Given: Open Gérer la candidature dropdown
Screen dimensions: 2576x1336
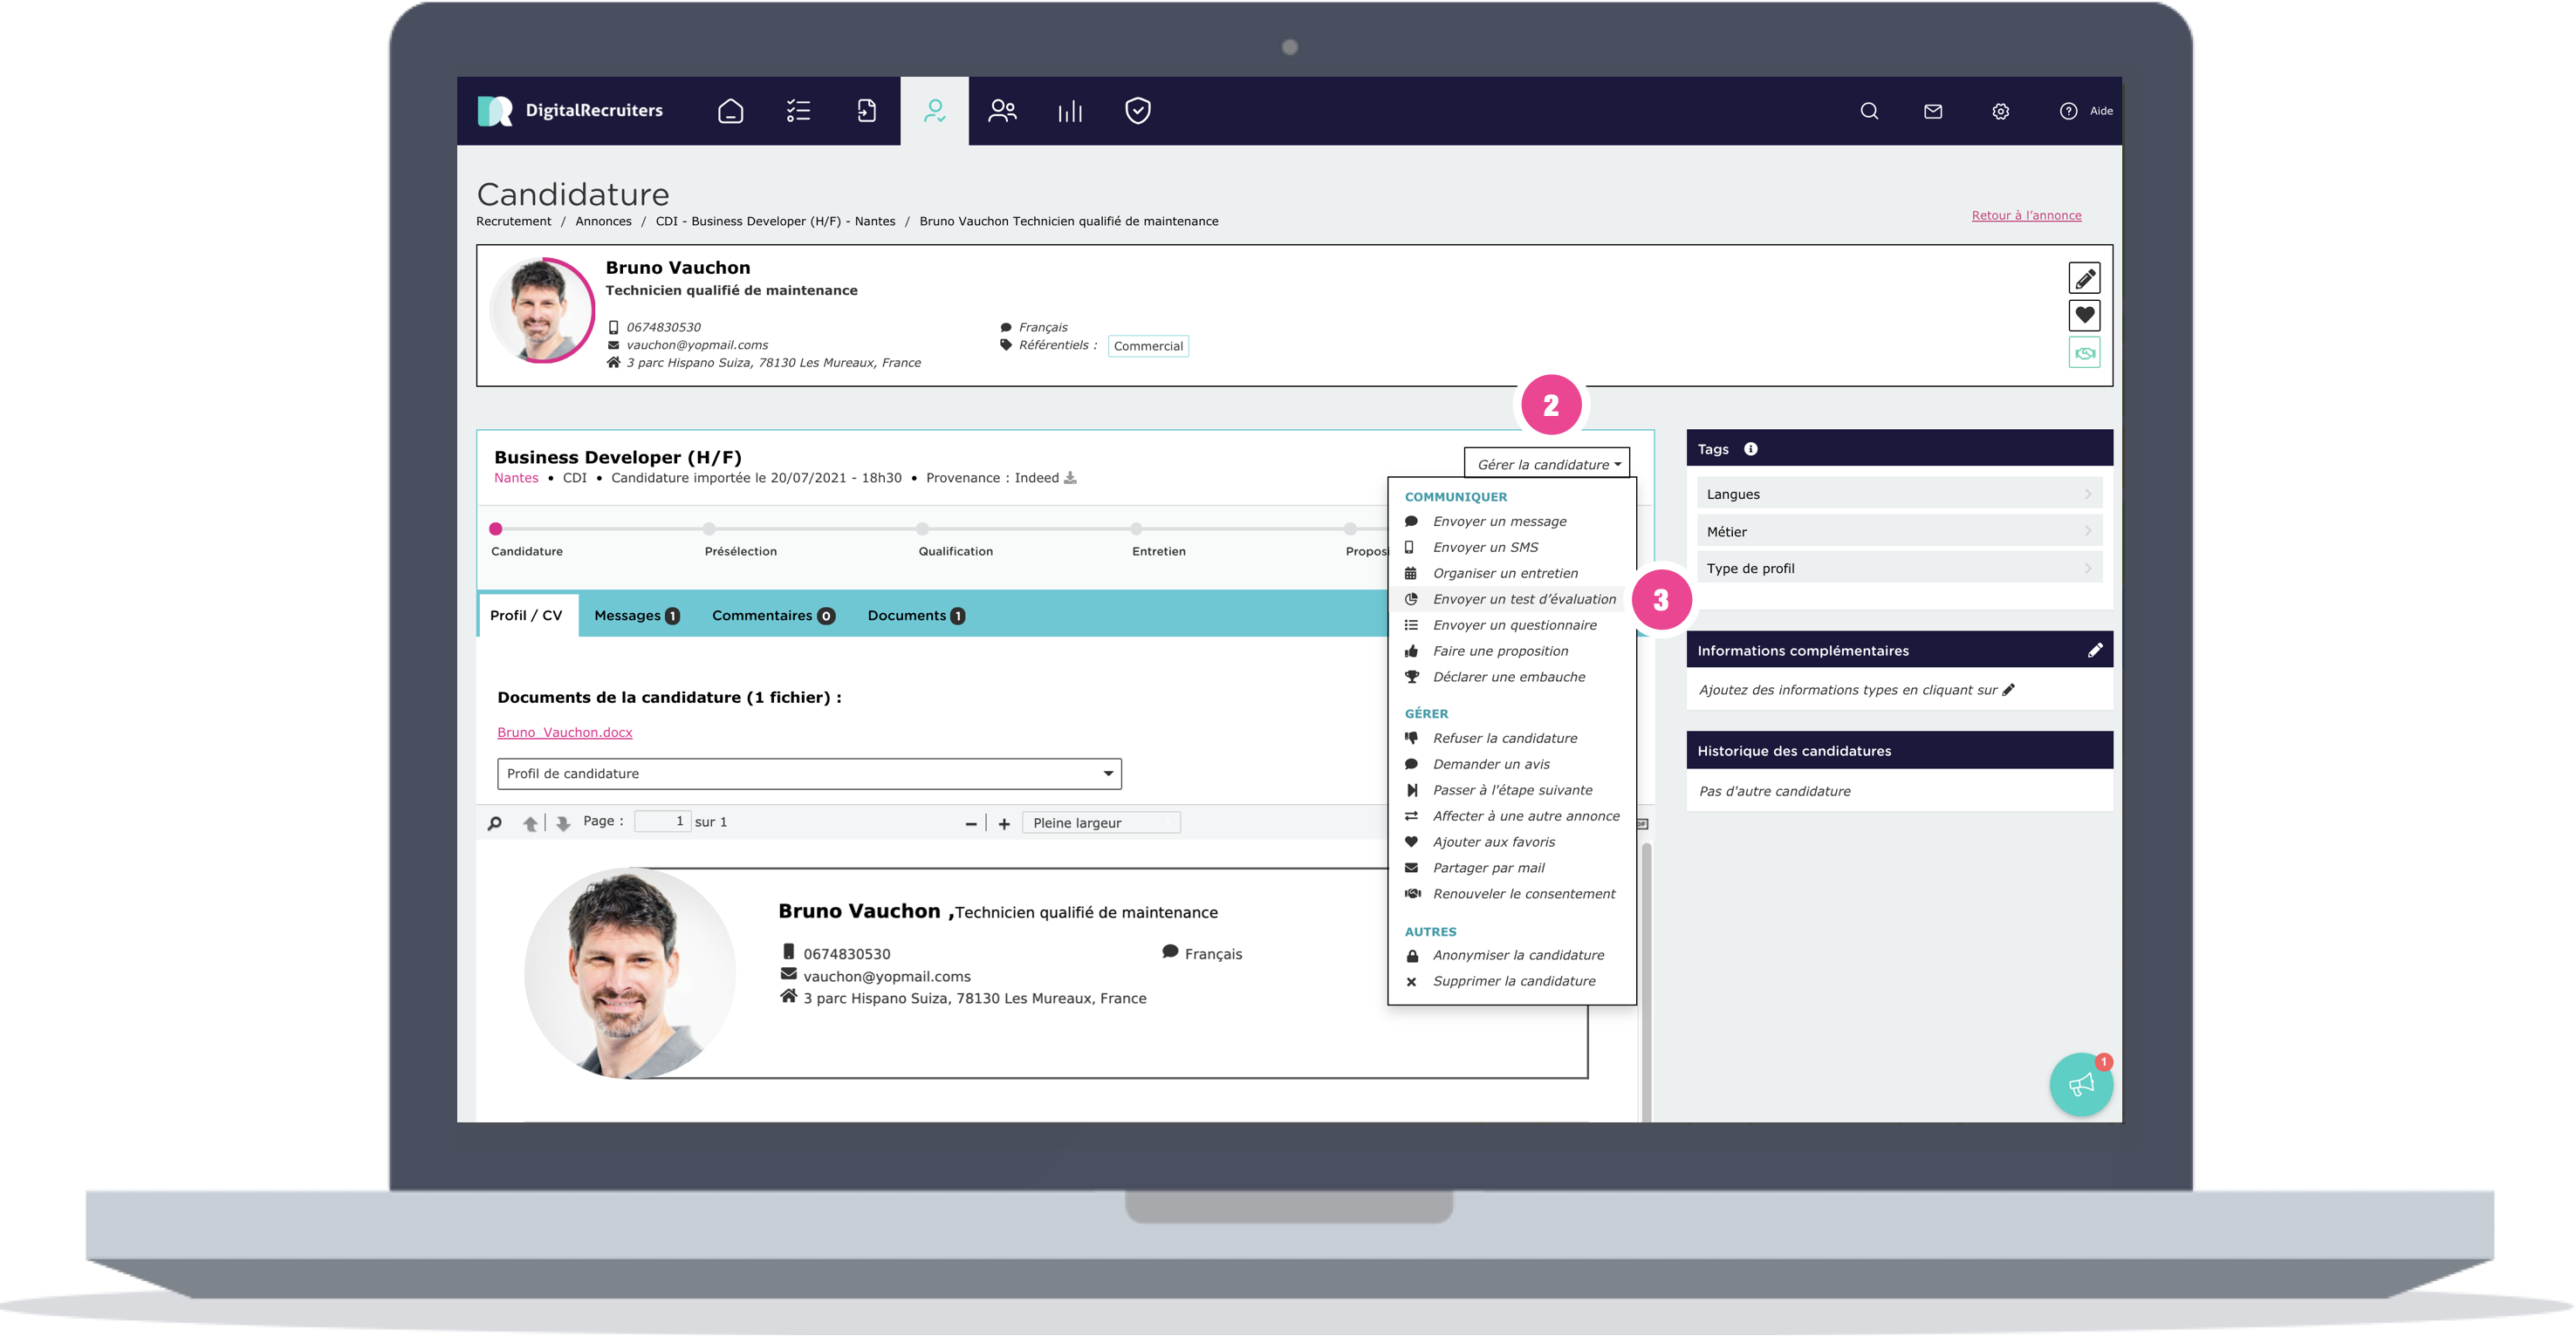Looking at the screenshot, I should tap(1547, 464).
